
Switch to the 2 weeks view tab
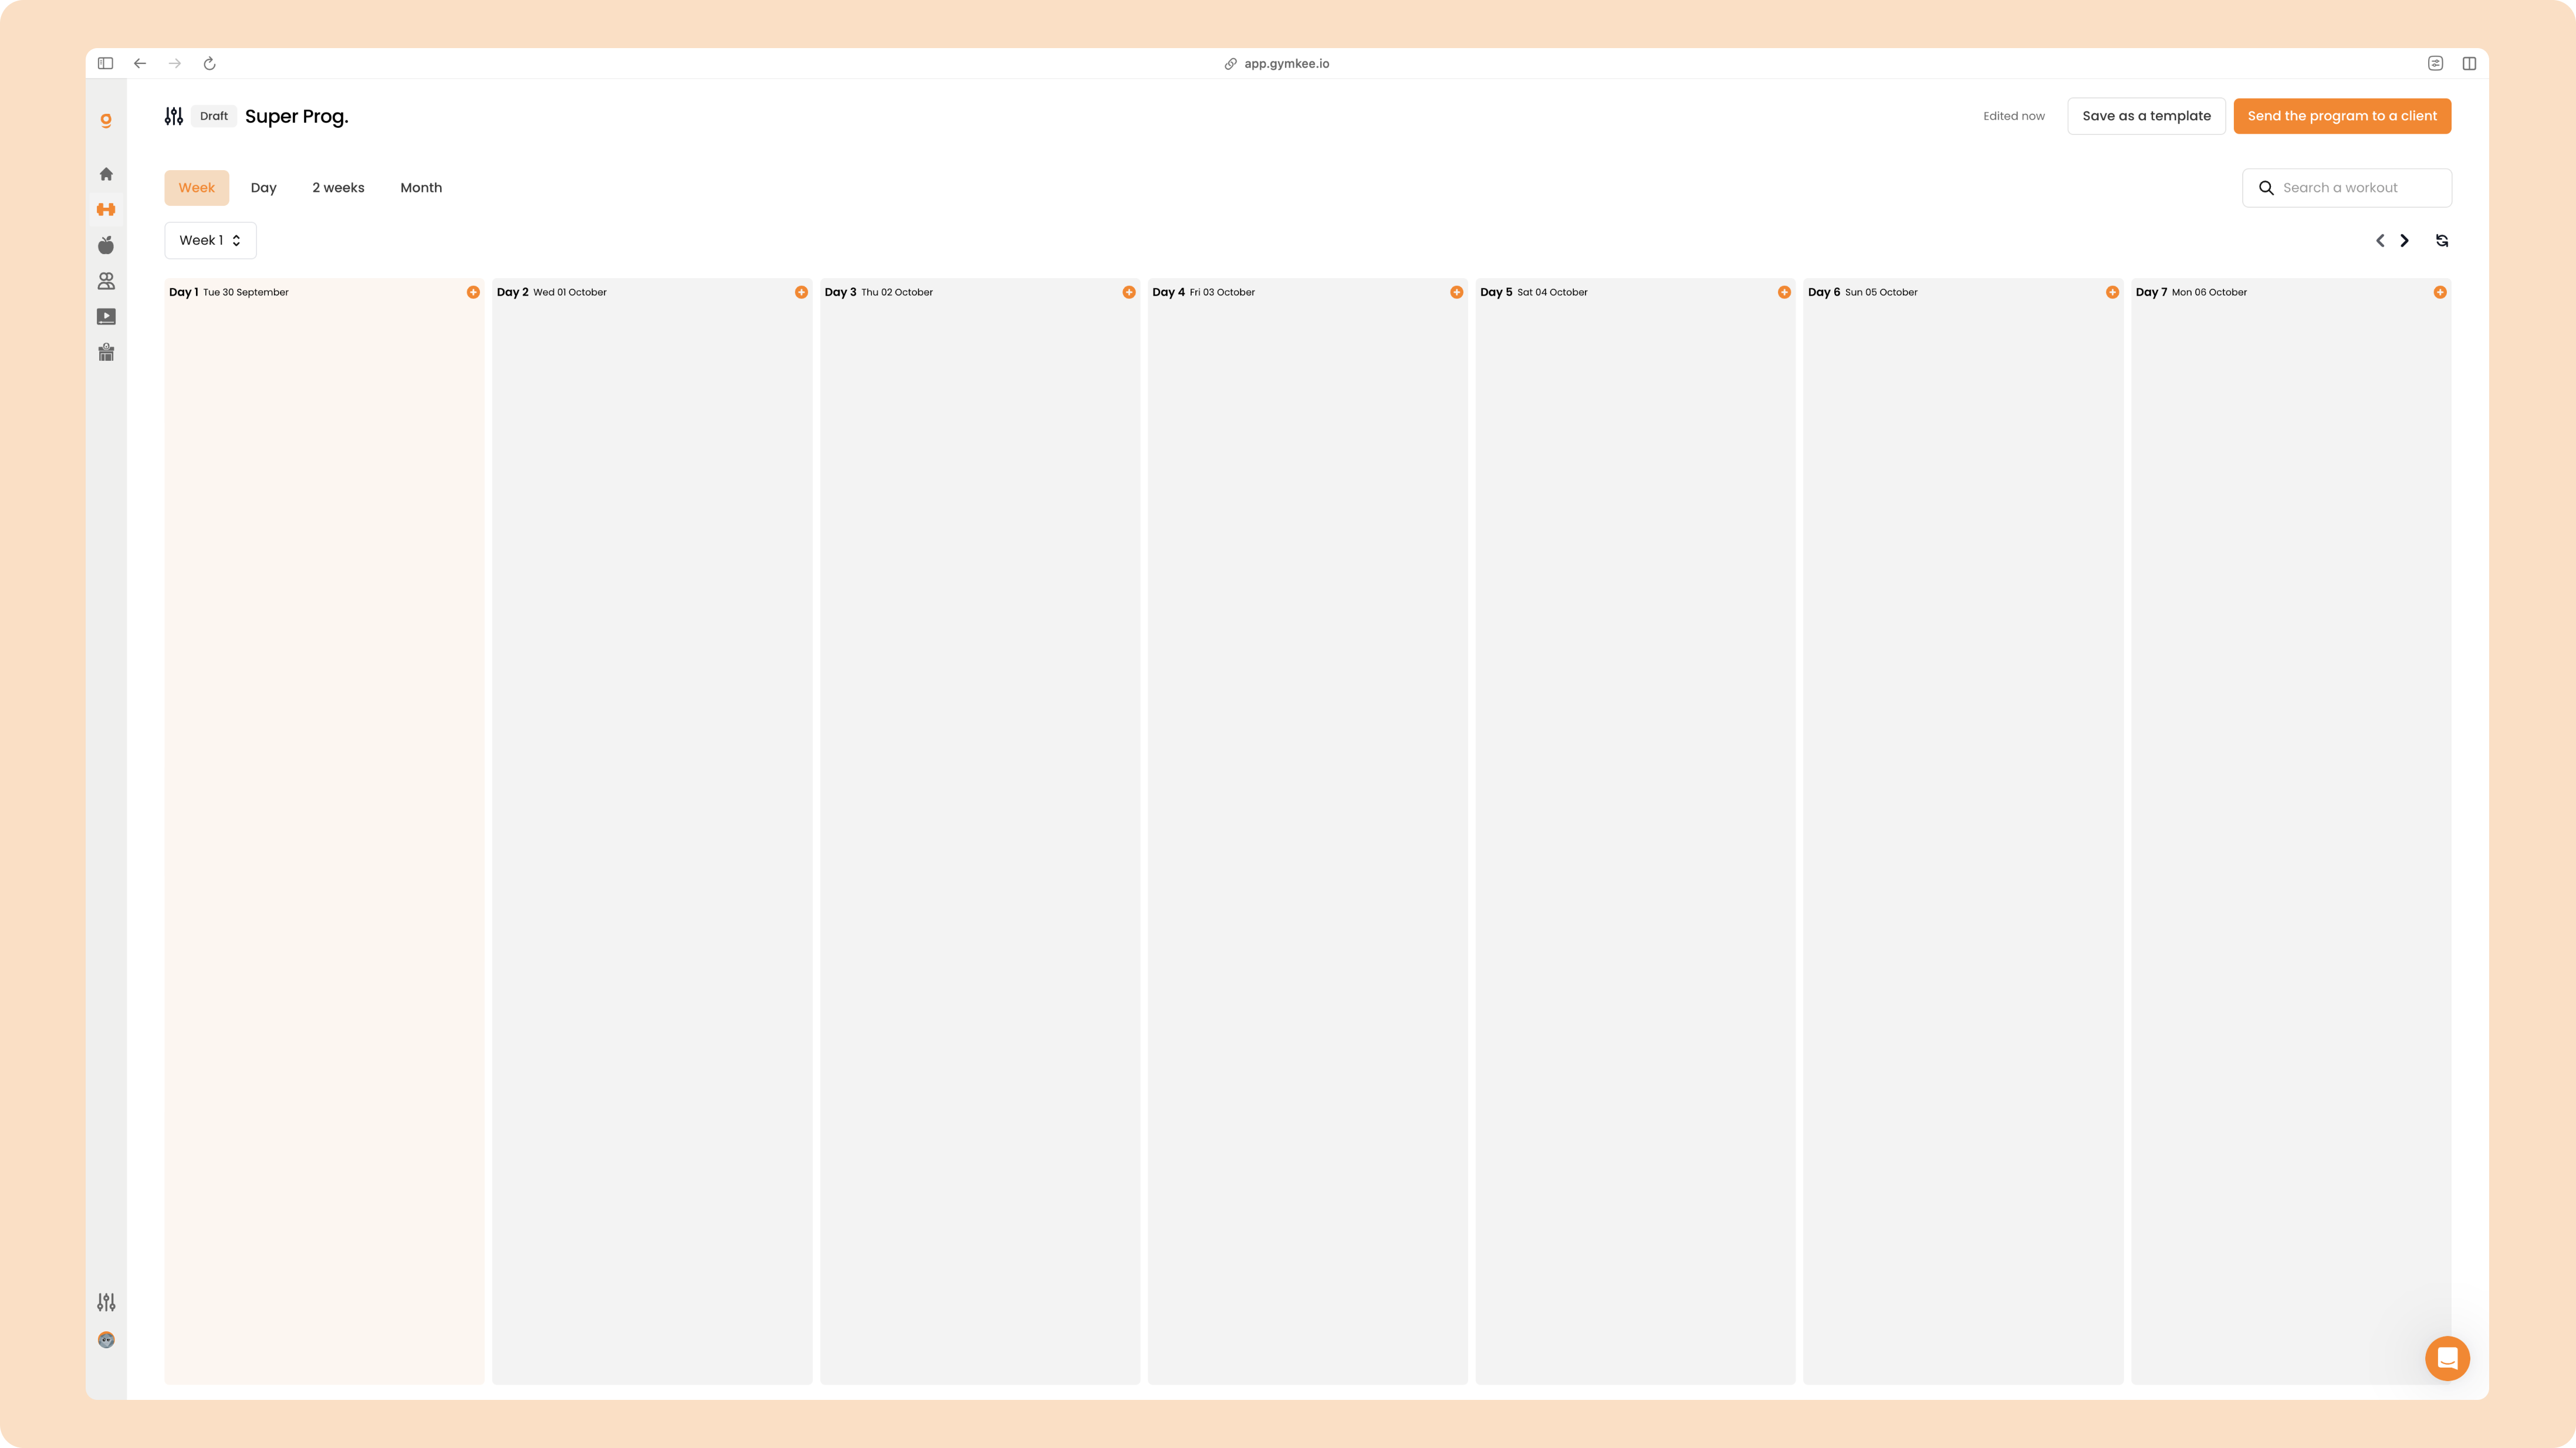coord(338,188)
